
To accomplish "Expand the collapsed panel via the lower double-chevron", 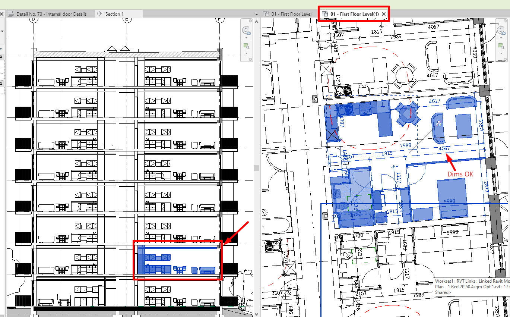I will 1,84.
